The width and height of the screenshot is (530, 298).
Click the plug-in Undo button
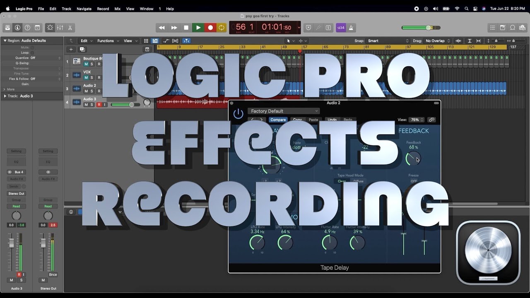point(332,120)
